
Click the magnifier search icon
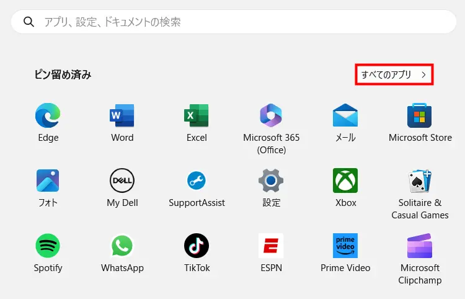point(29,22)
